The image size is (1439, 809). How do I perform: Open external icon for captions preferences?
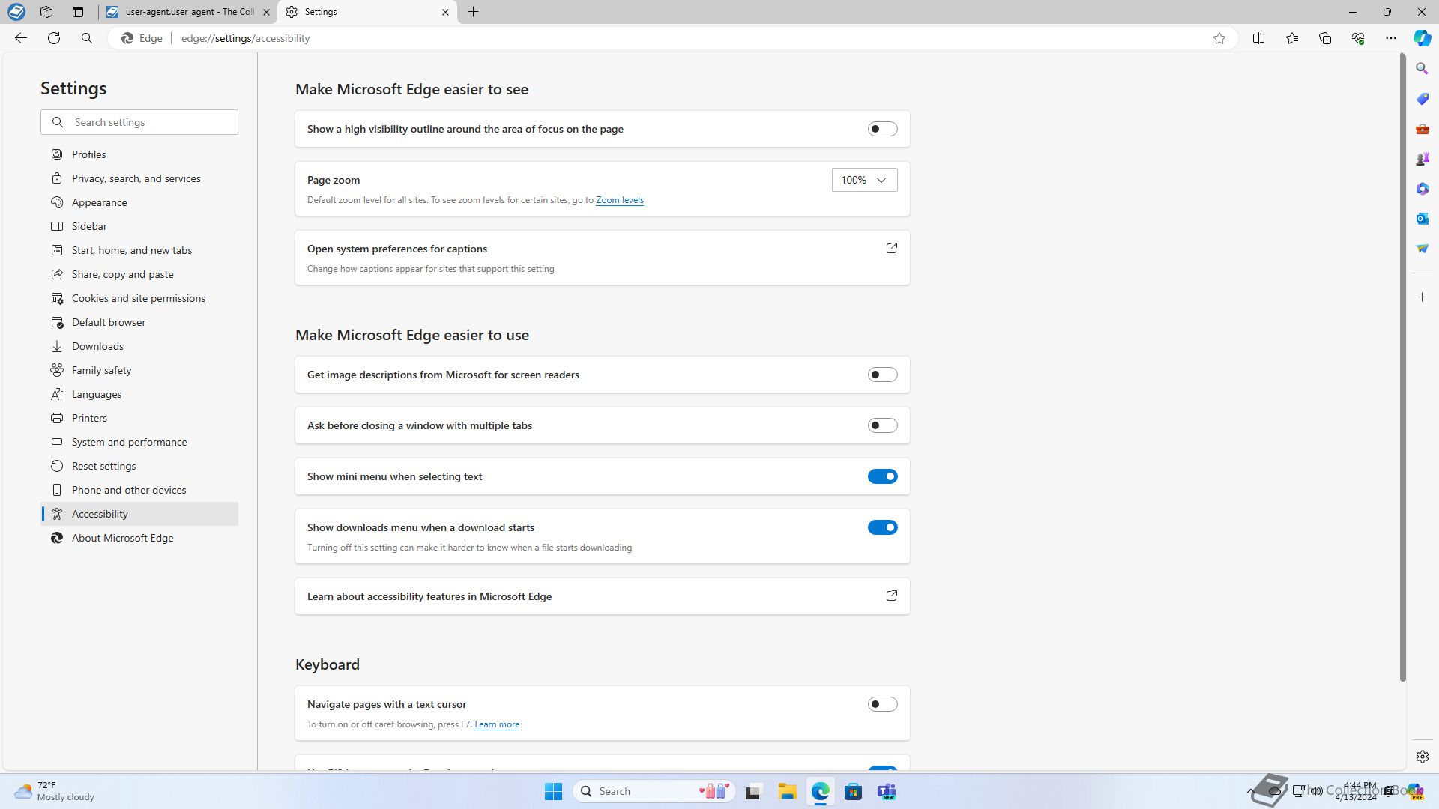[891, 248]
